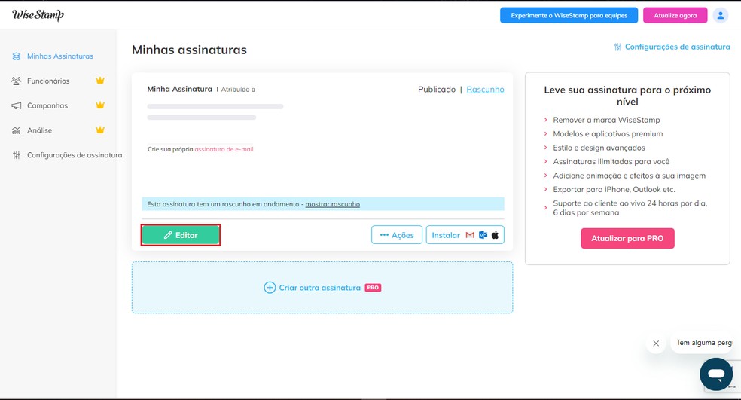
Task: Open the user profile avatar icon
Action: pos(720,15)
